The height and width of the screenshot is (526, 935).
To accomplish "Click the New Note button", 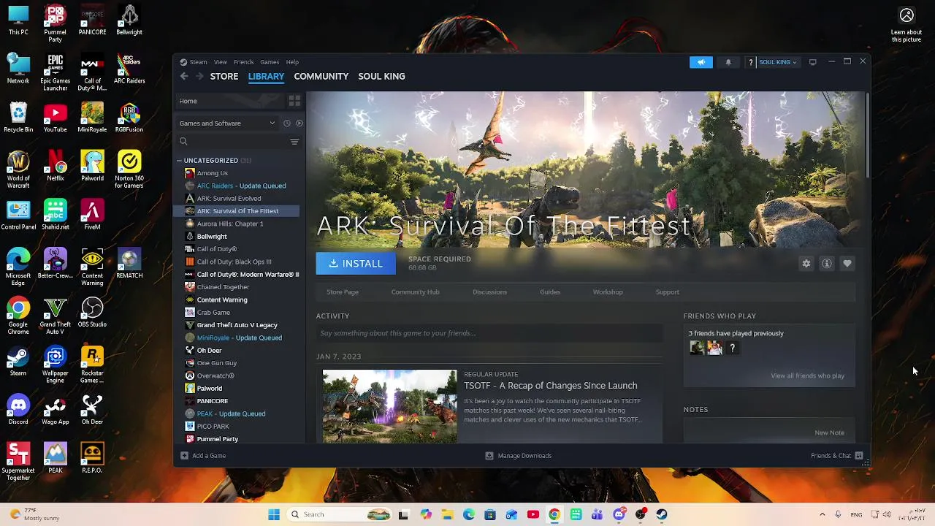I will click(829, 432).
